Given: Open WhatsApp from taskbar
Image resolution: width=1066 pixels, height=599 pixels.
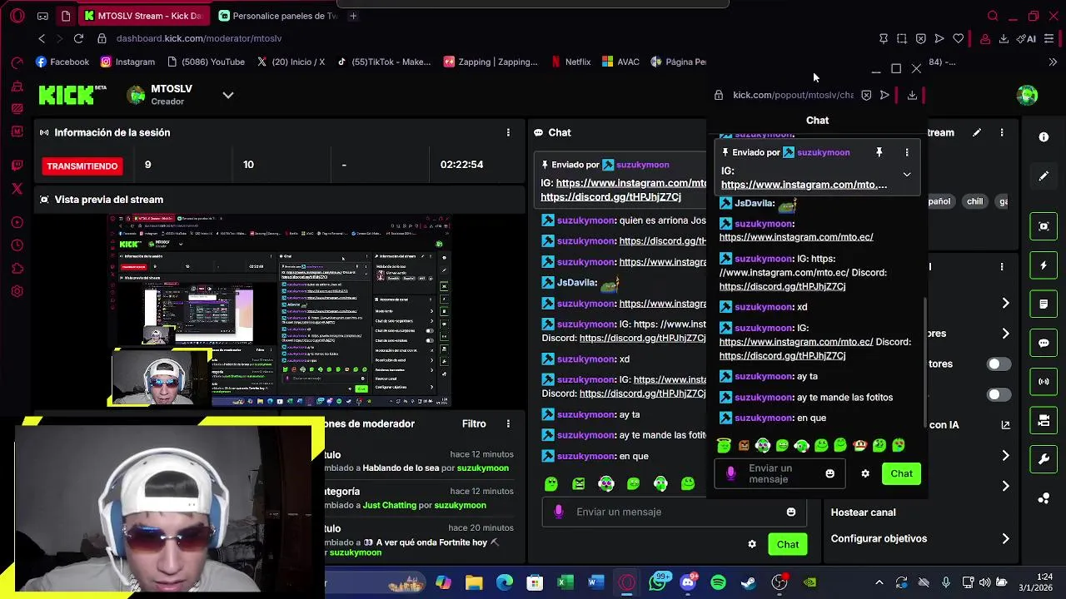Looking at the screenshot, I should (658, 582).
